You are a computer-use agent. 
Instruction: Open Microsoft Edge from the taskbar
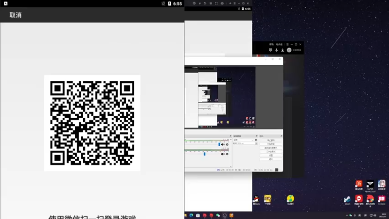tap(191, 216)
